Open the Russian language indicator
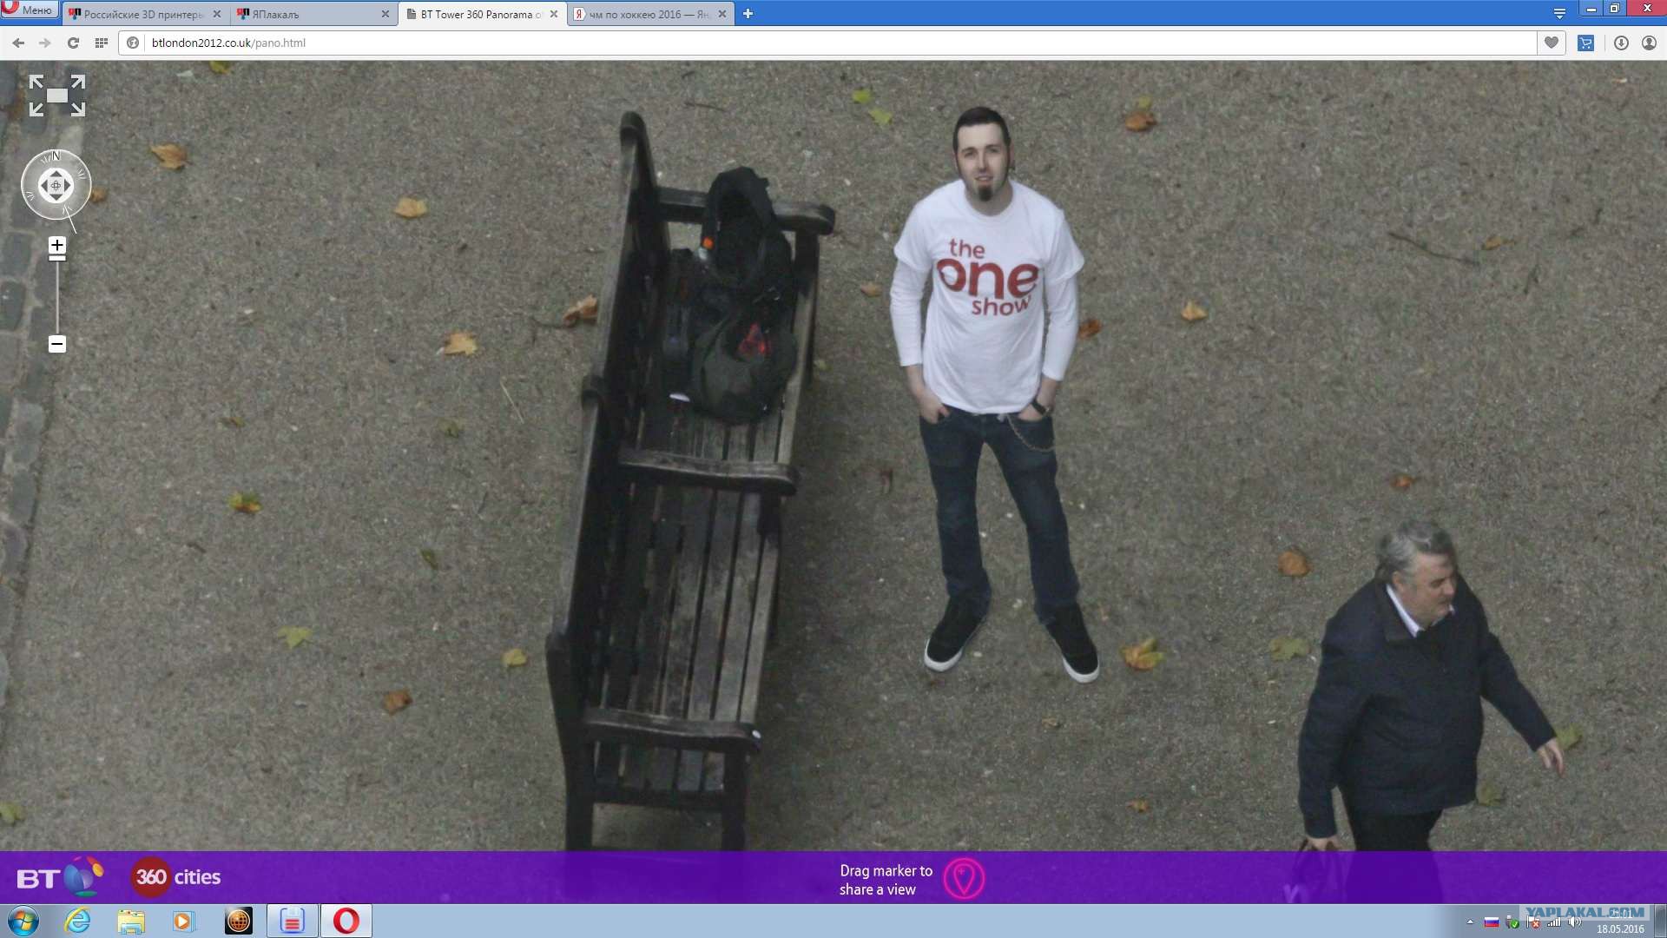This screenshot has height=938, width=1667. [1492, 921]
